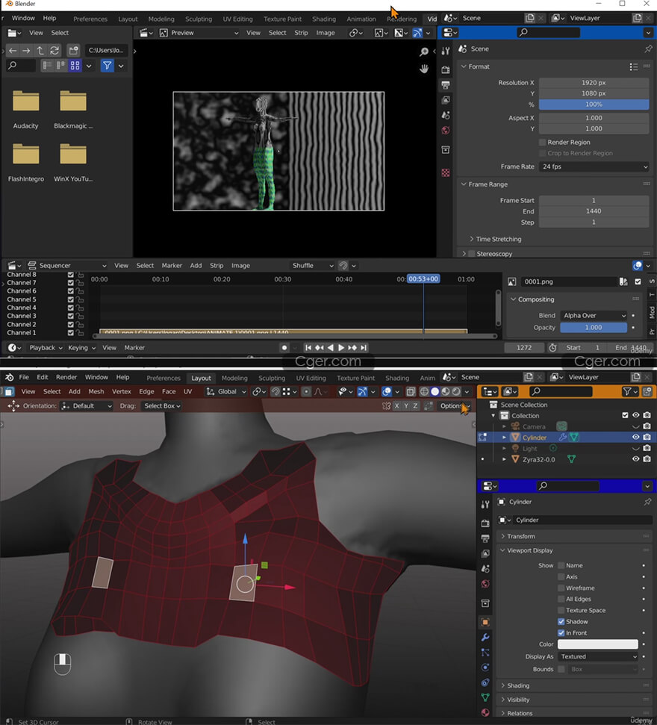657x725 pixels.
Task: Open the Object Data mesh properties tab
Action: (x=485, y=697)
